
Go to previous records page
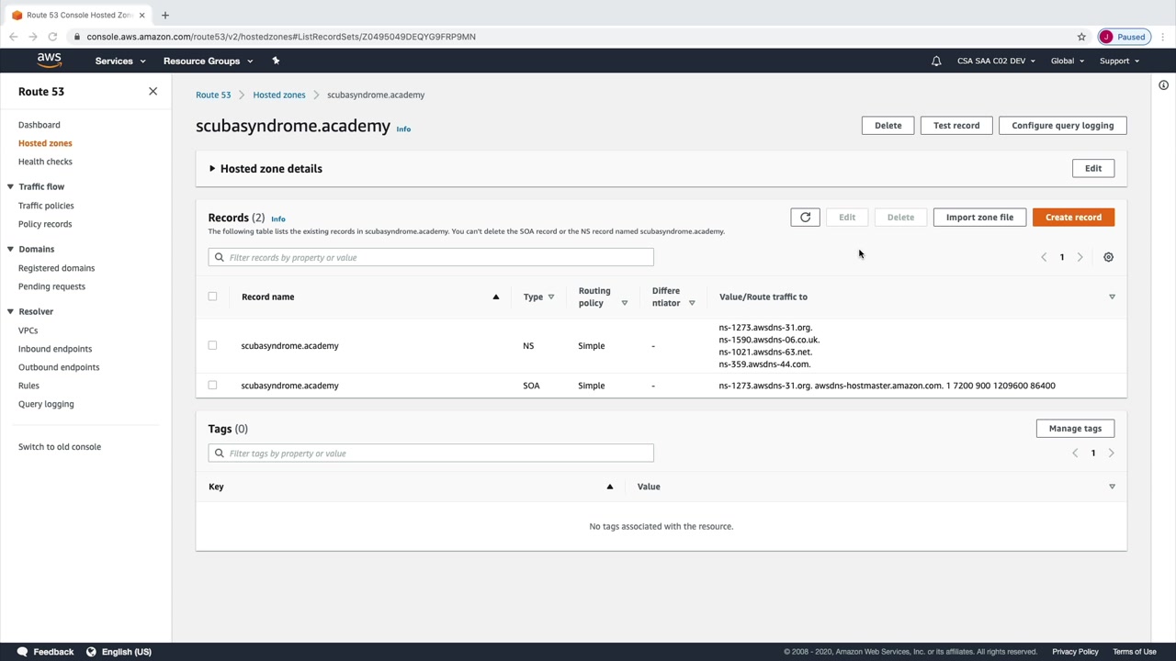coord(1044,257)
